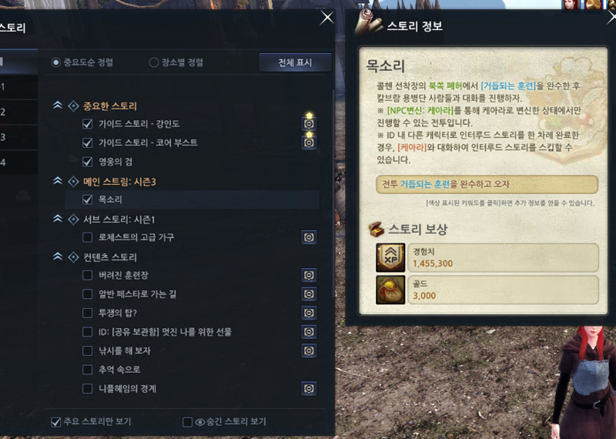Enable the 숨긴 스토리 보기 checkbox
The height and width of the screenshot is (439, 616).
(187, 422)
